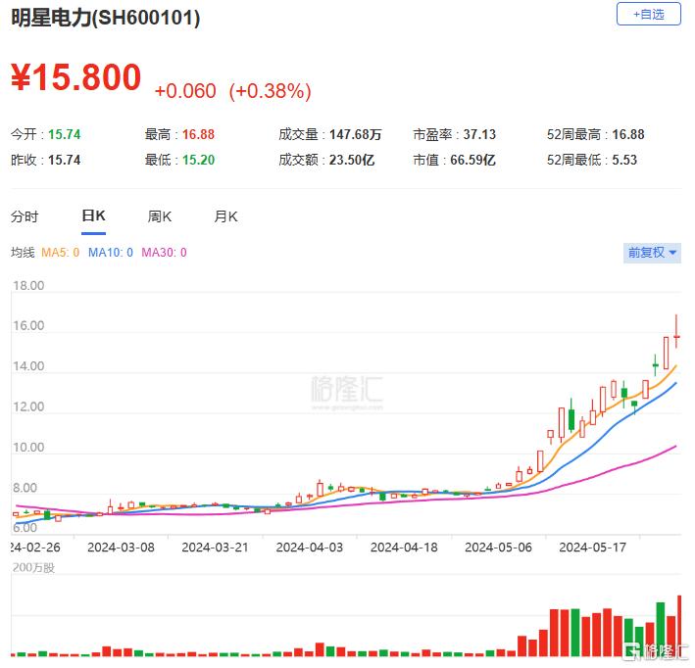695x668 pixels.
Task: Click the 52周最低 value 5.53
Action: 624,160
